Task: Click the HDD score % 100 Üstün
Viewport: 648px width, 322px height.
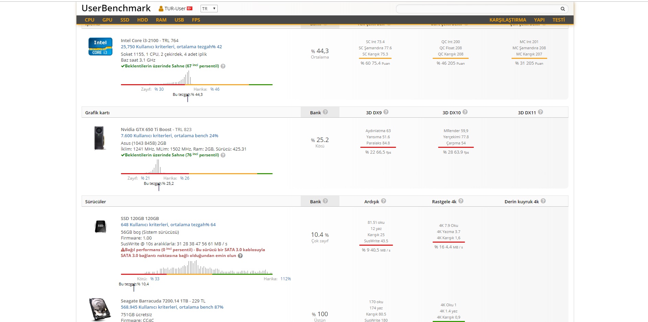Action: click(320, 317)
